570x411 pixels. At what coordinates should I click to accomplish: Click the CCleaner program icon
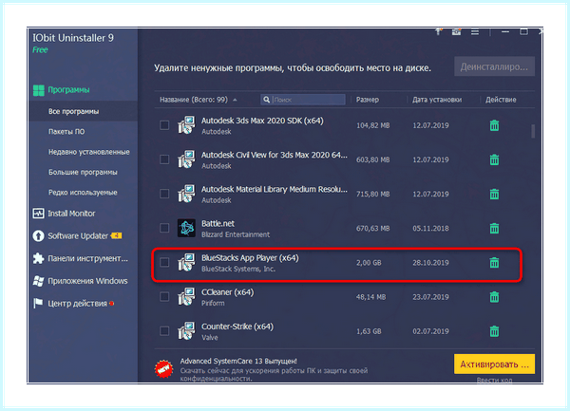[186, 297]
